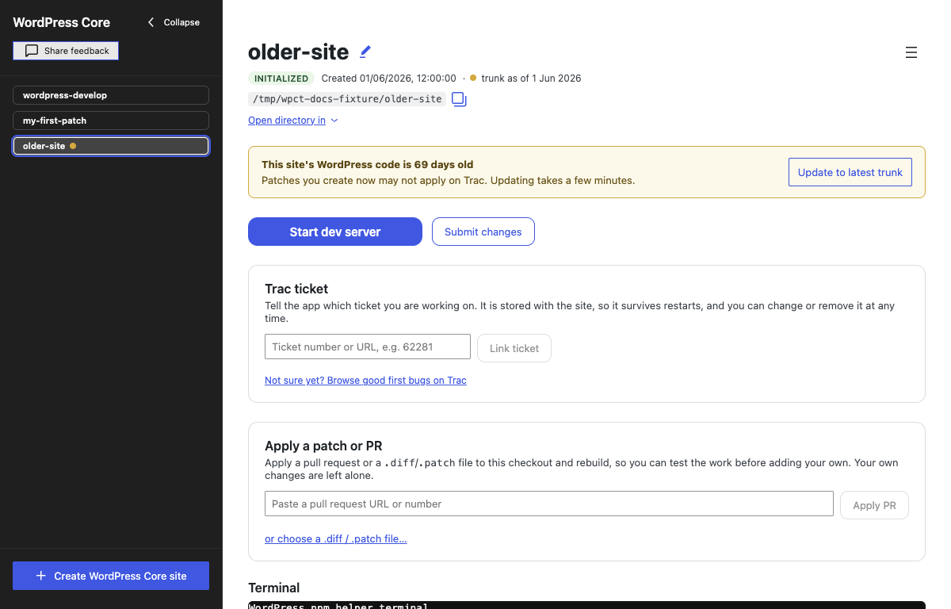This screenshot has width=951, height=609.
Task: Select wordpress-develop site in sidebar
Action: coord(111,95)
